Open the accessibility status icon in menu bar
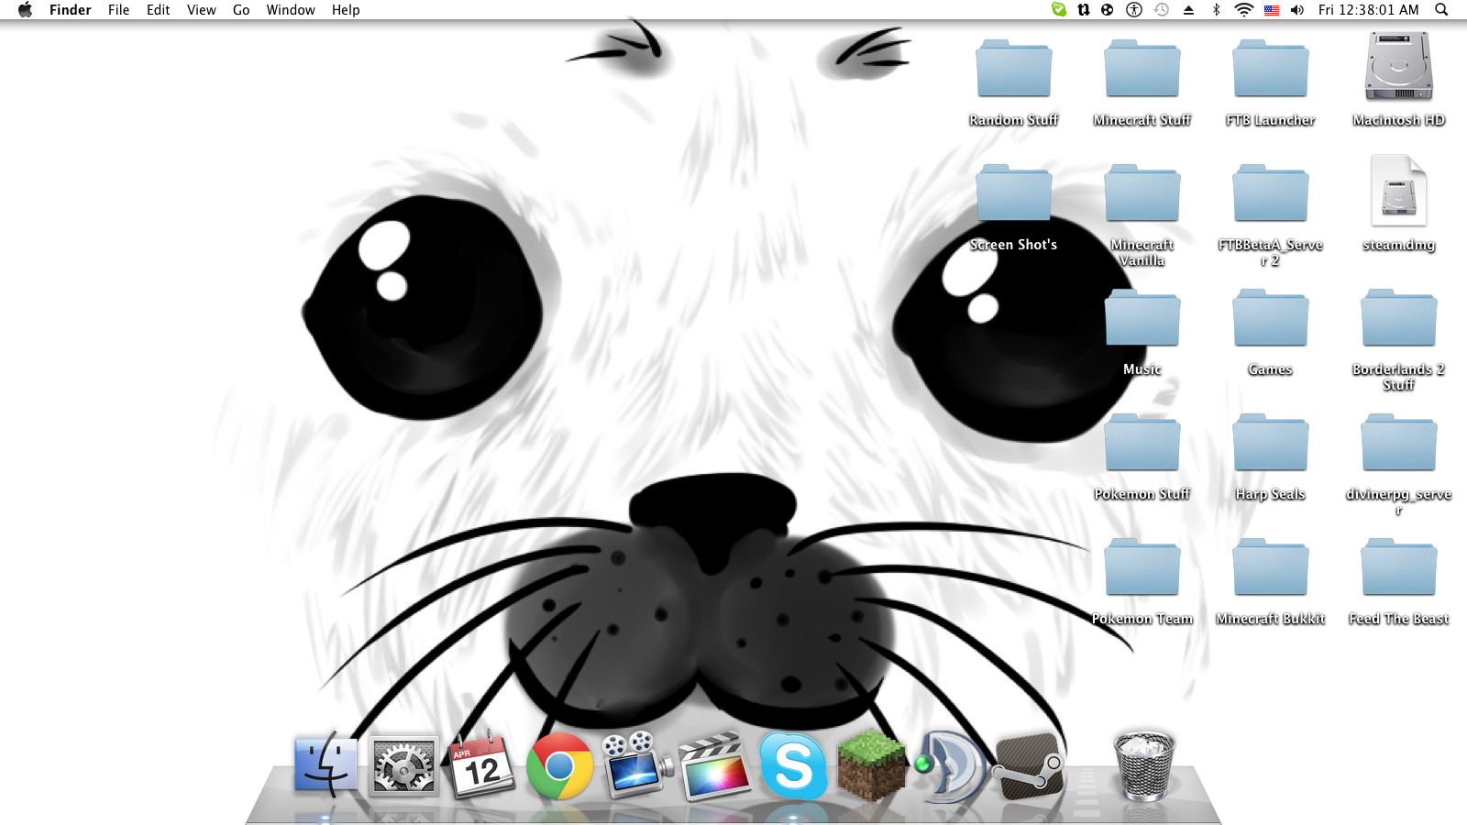The width and height of the screenshot is (1467, 825). point(1134,10)
